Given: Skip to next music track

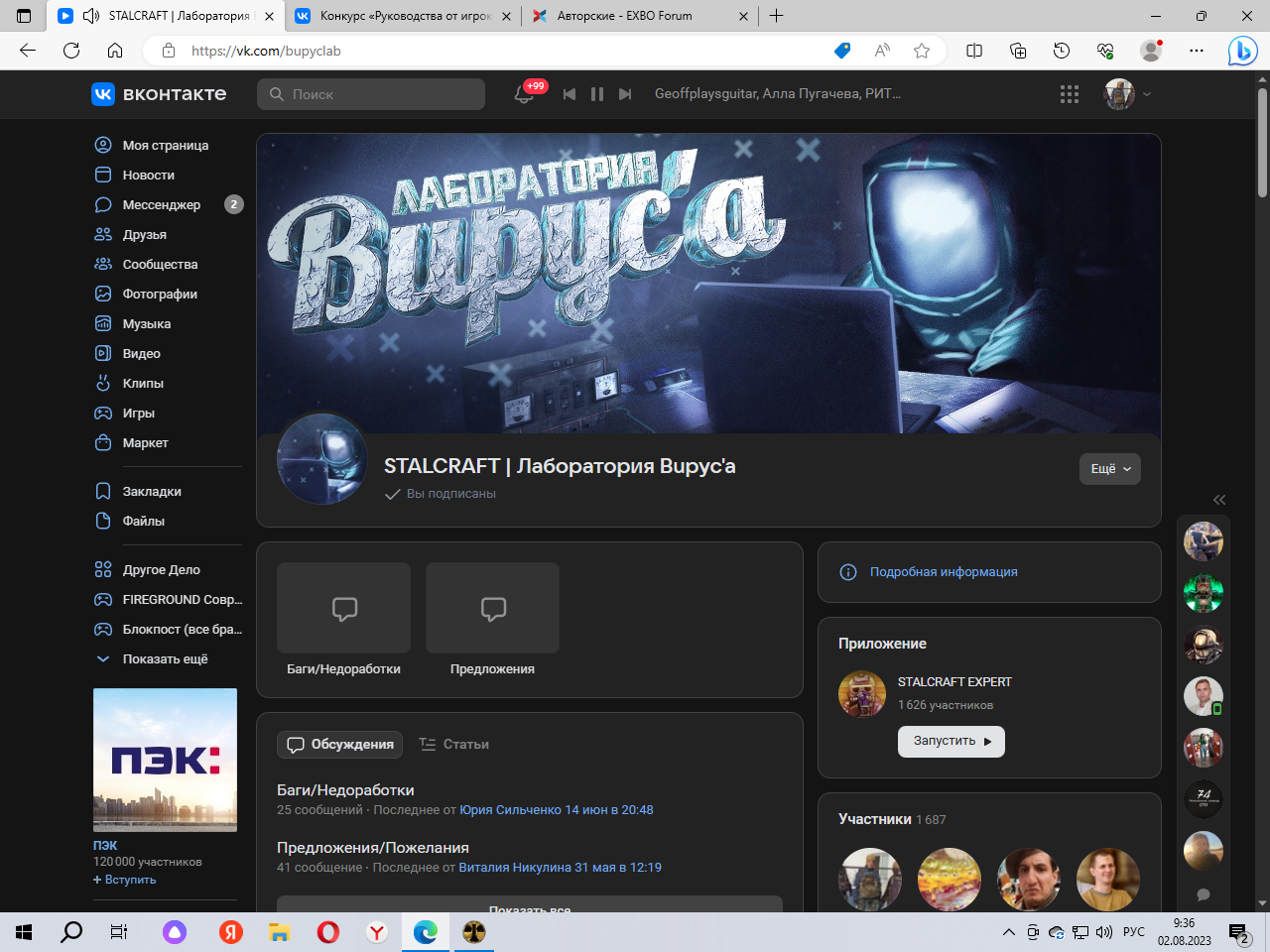Looking at the screenshot, I should point(625,94).
